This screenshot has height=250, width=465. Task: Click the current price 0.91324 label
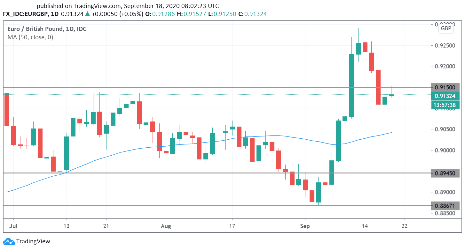(445, 96)
